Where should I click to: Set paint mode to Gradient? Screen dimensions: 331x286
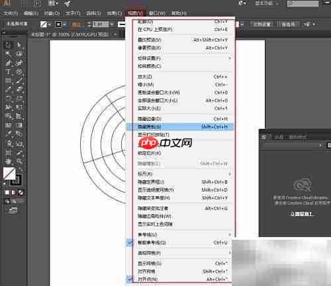pyautogui.click(x=14, y=193)
